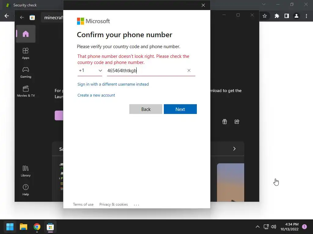Open Gaming in the Store sidebar
This screenshot has height=234, width=313.
pyautogui.click(x=26, y=72)
